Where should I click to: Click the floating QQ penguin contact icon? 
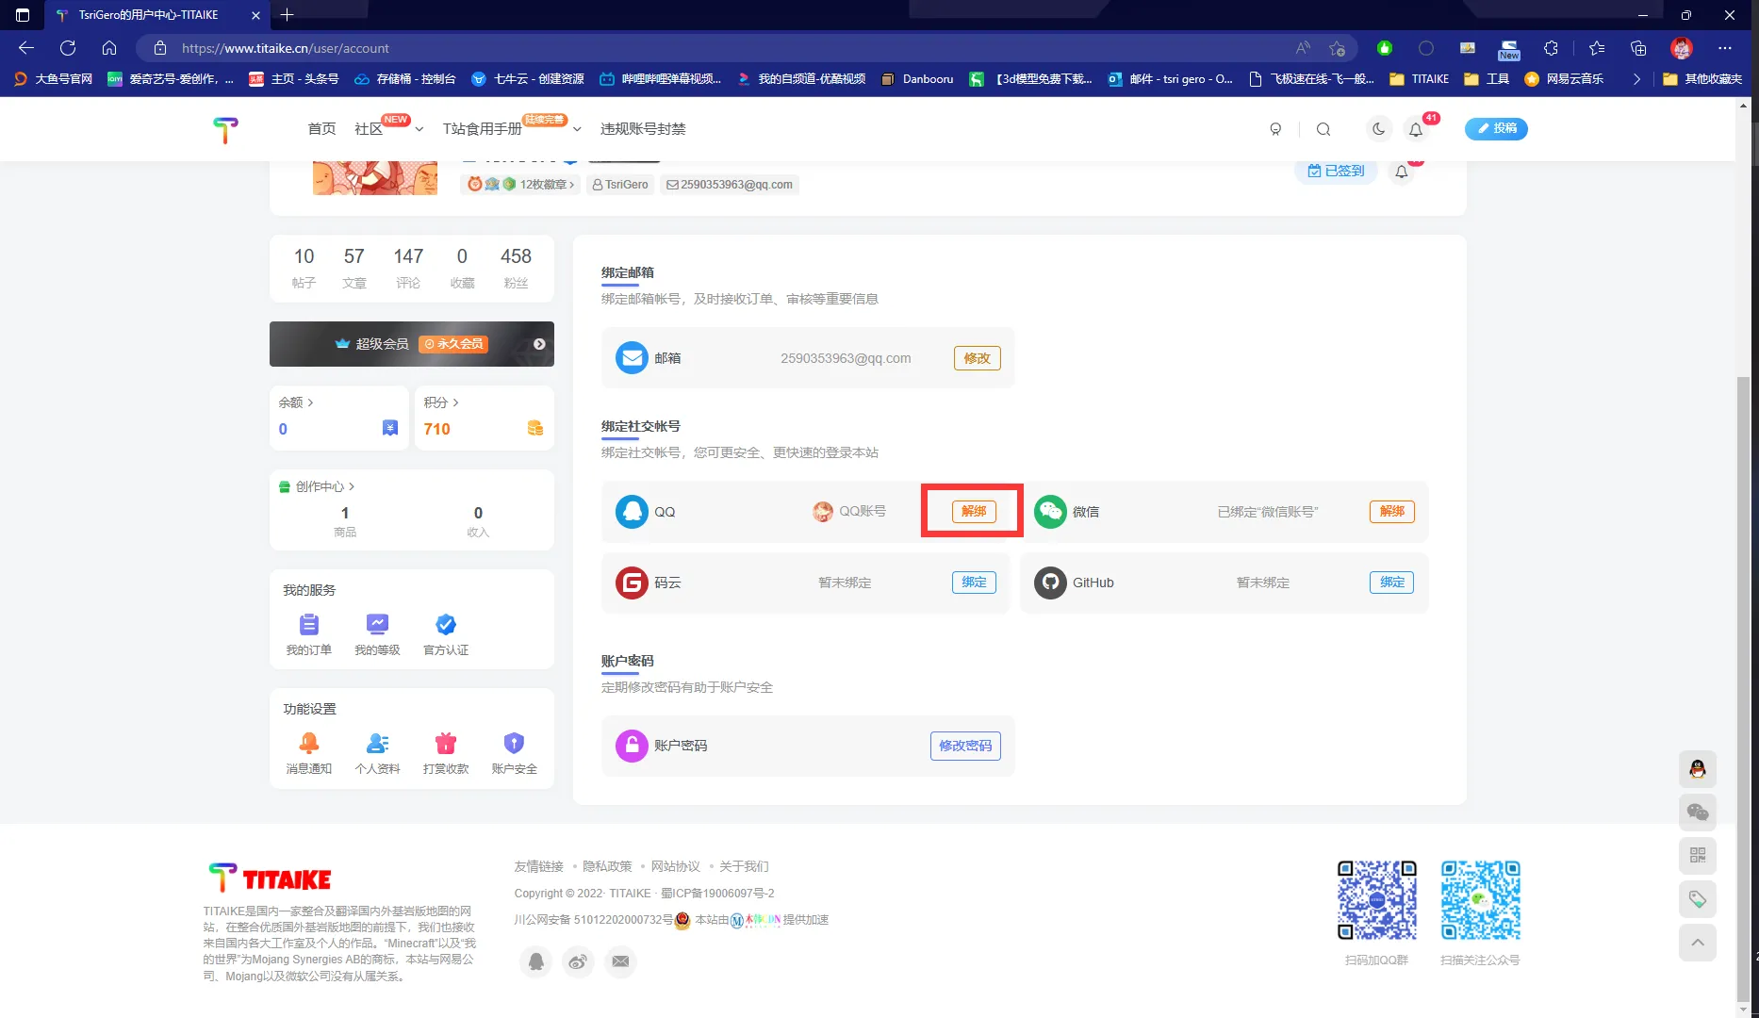pyautogui.click(x=1697, y=769)
